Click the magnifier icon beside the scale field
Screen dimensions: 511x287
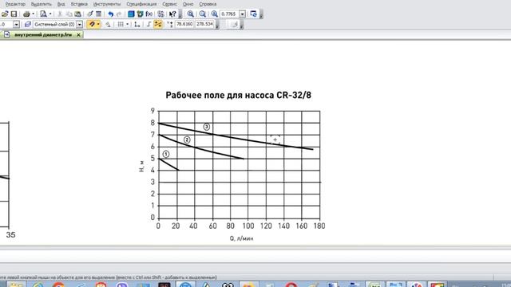(215, 14)
